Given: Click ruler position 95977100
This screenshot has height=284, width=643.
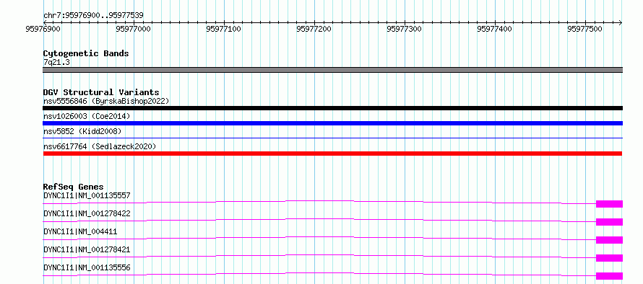Looking at the screenshot, I should pos(223,29).
